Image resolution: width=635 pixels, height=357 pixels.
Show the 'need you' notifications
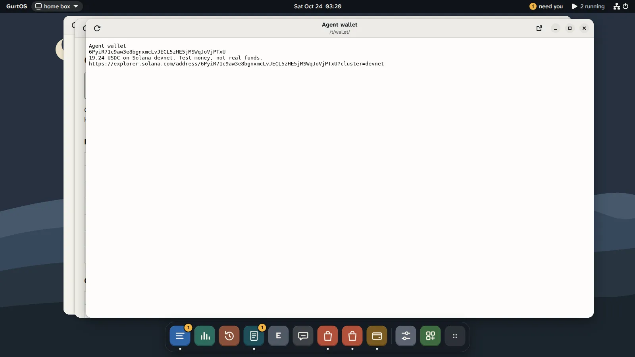546,6
